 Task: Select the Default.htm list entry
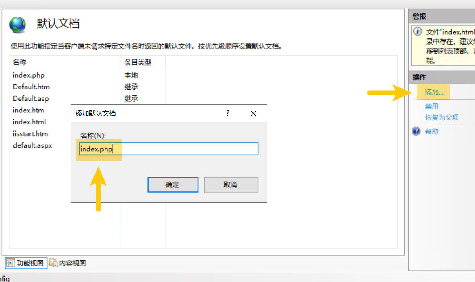pyautogui.click(x=31, y=87)
